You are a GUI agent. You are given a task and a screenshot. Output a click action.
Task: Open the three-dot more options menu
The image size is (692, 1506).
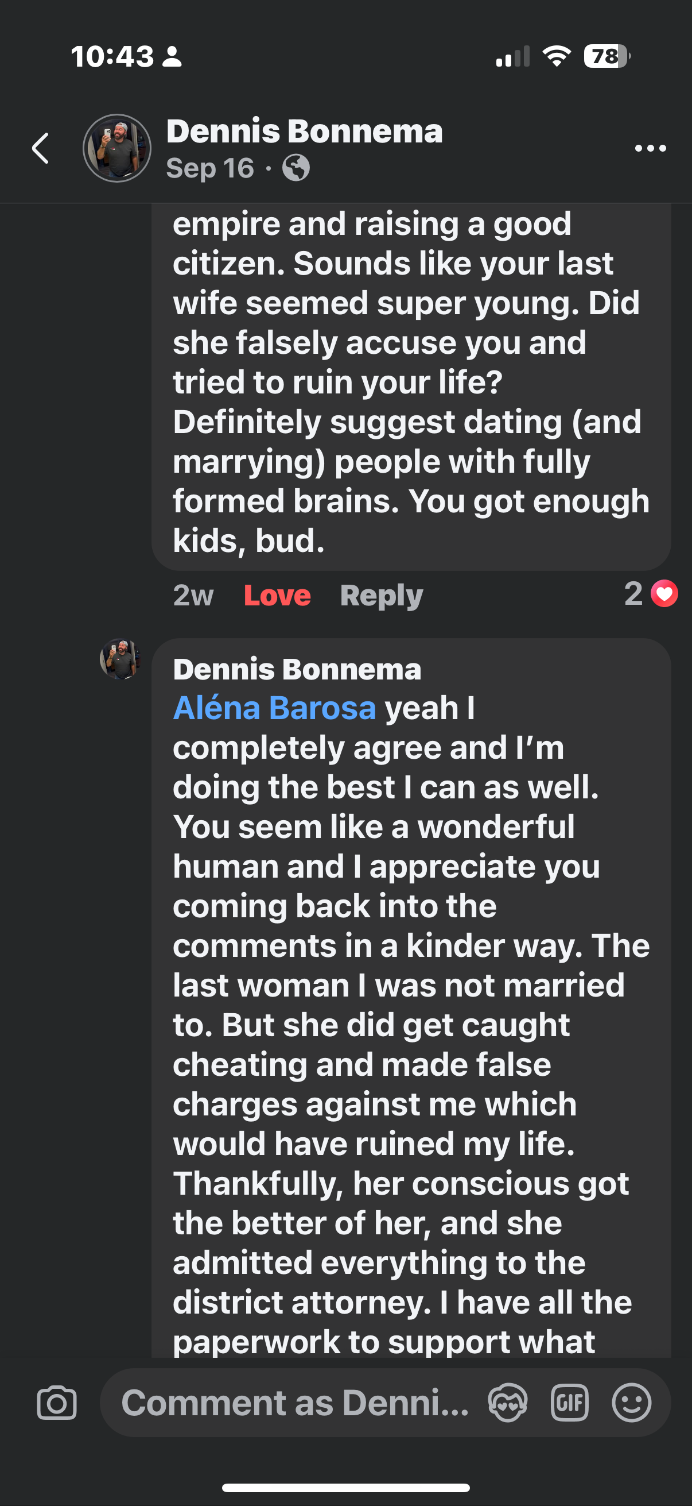point(650,149)
